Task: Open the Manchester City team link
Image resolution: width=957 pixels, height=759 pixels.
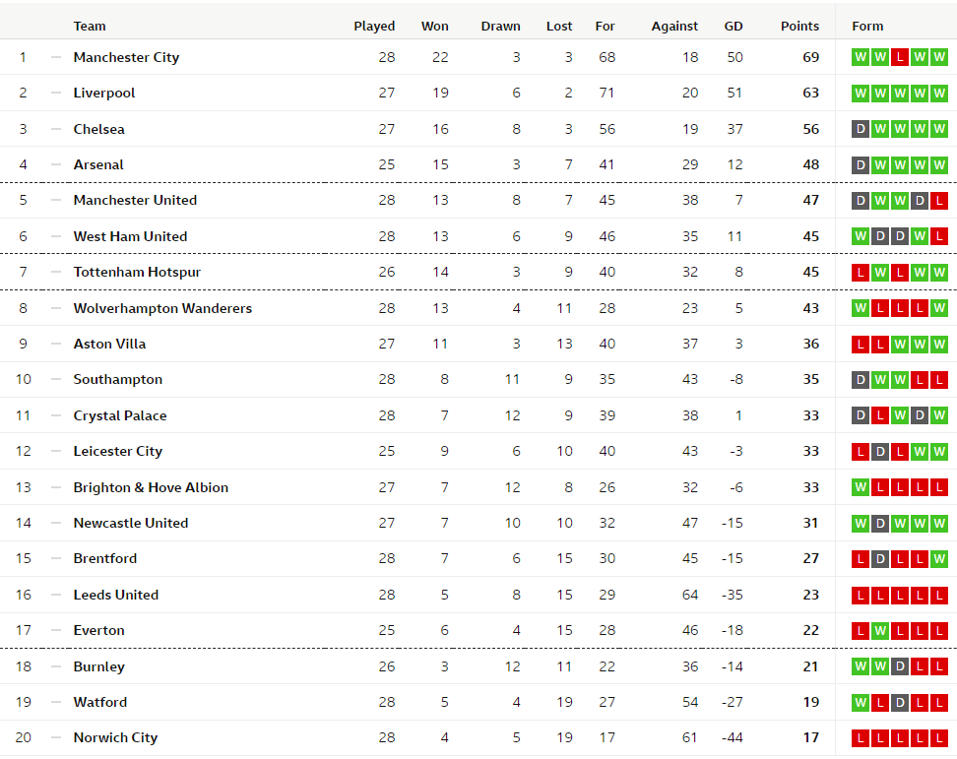Action: tap(126, 57)
